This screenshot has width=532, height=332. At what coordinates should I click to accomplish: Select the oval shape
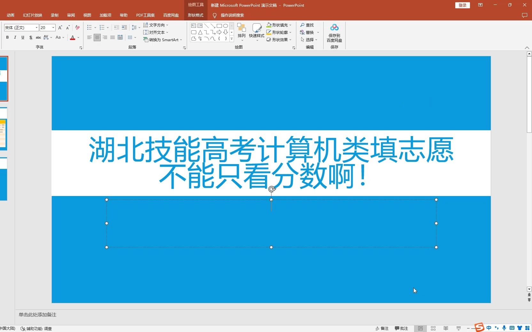point(226,26)
